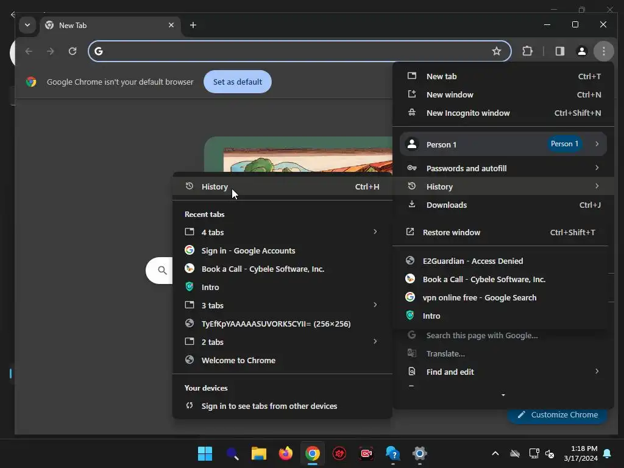Click the search magnifier on New Tab page
Image resolution: width=624 pixels, height=468 pixels.
(x=162, y=271)
